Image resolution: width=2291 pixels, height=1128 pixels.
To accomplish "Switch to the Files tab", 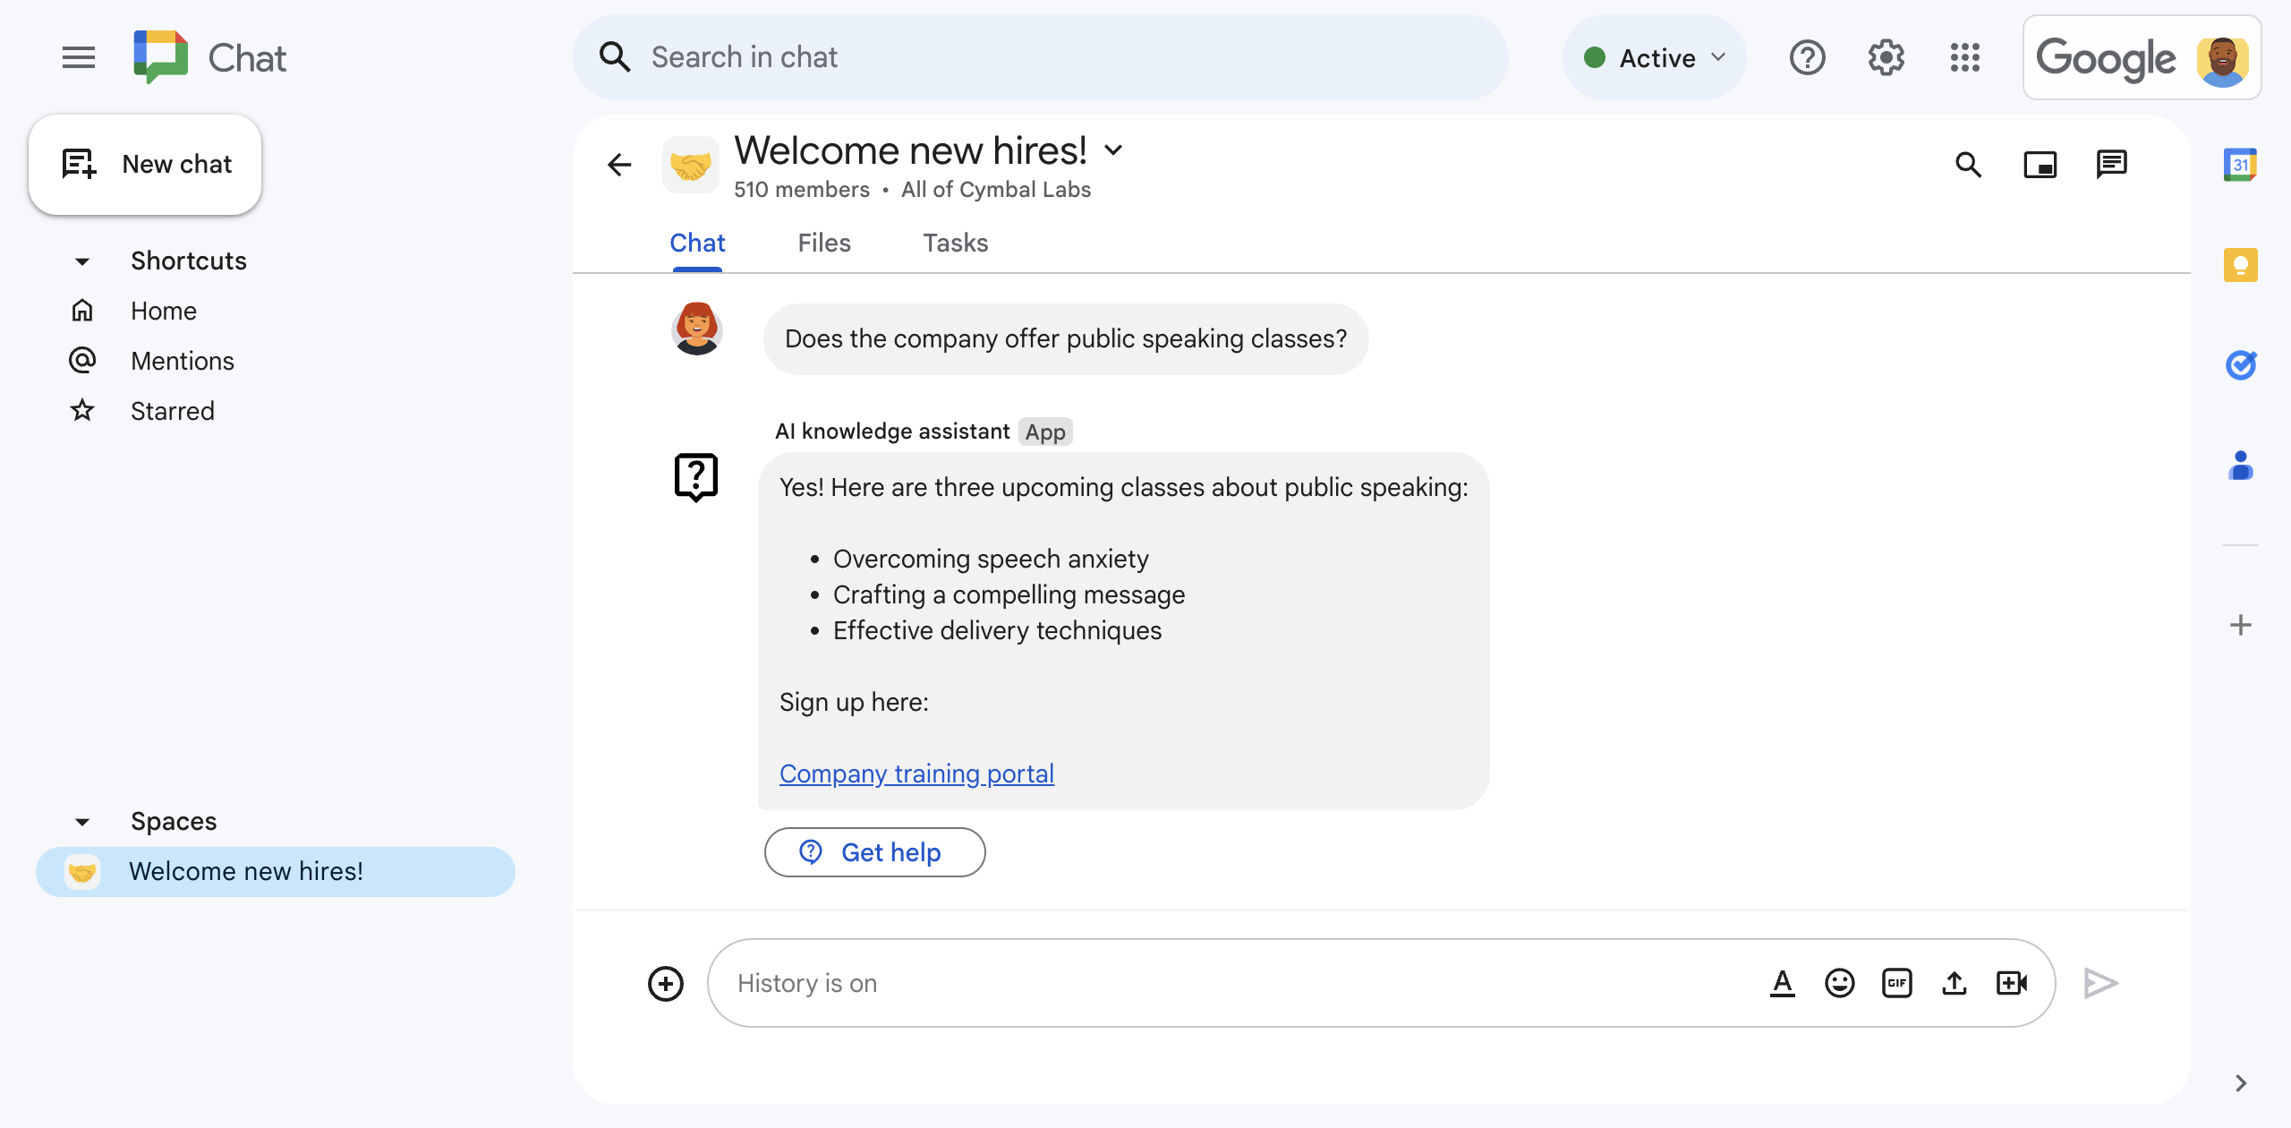I will 824,243.
